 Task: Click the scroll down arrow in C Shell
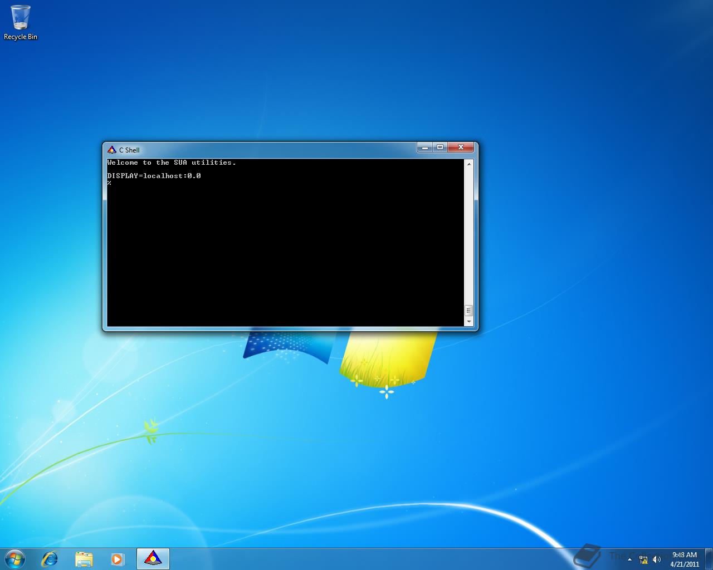click(468, 321)
